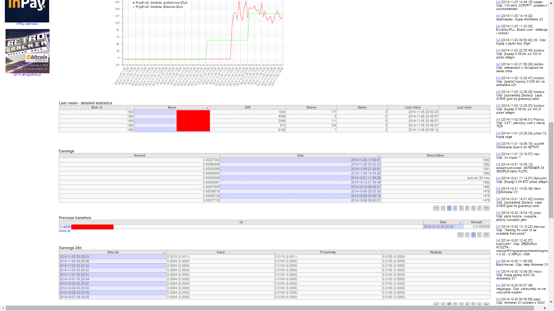Screen dimensions: 554x311
Task: Open page 3 of Earnings table
Action: 461,208
